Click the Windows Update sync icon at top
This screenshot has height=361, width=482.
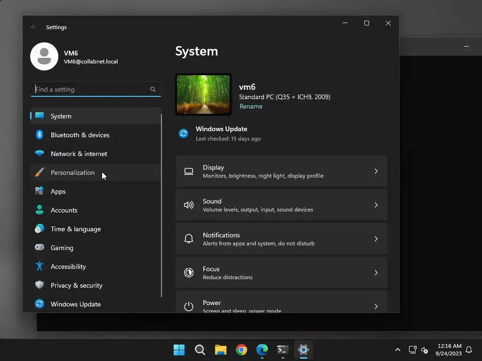tap(184, 133)
